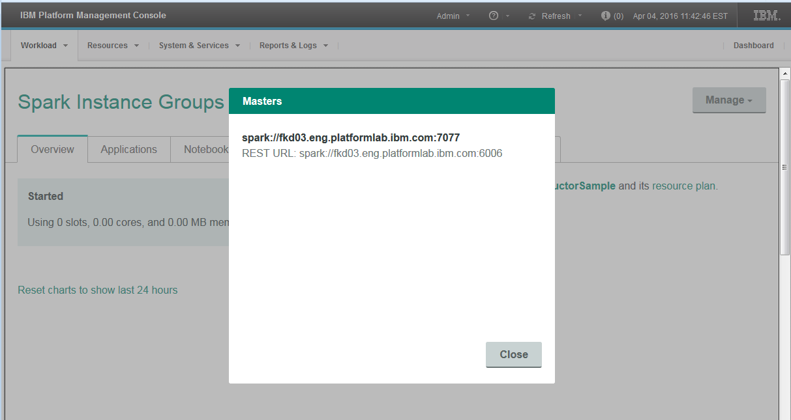This screenshot has height=420, width=791.
Task: Open System & Services menu
Action: (200, 46)
